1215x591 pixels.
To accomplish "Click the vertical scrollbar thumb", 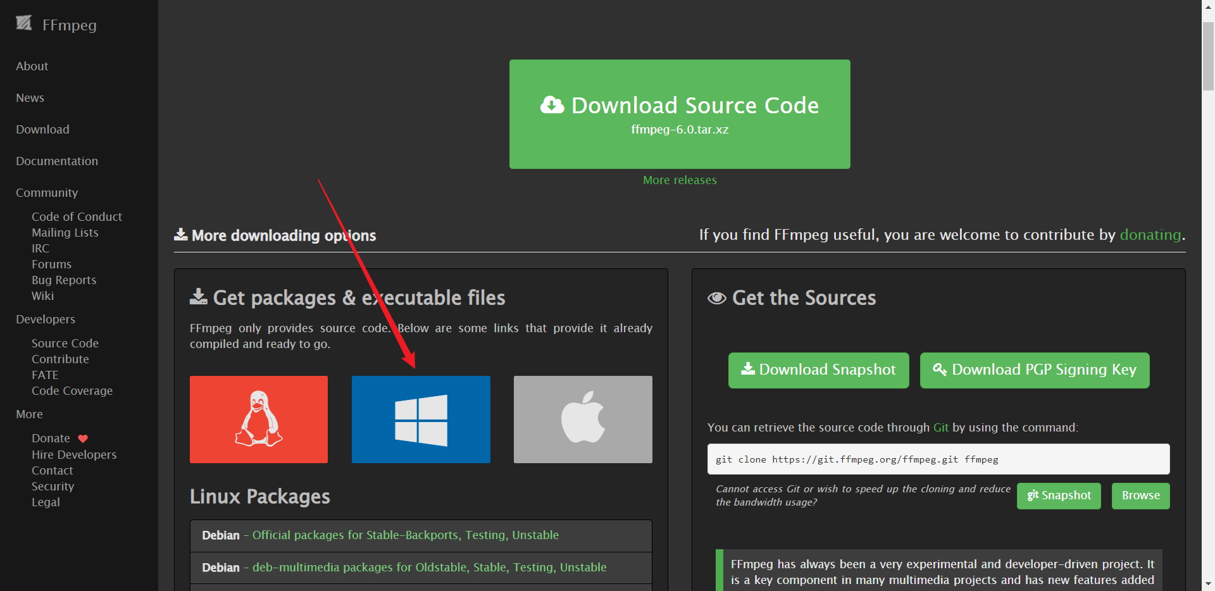I will (x=1208, y=56).
